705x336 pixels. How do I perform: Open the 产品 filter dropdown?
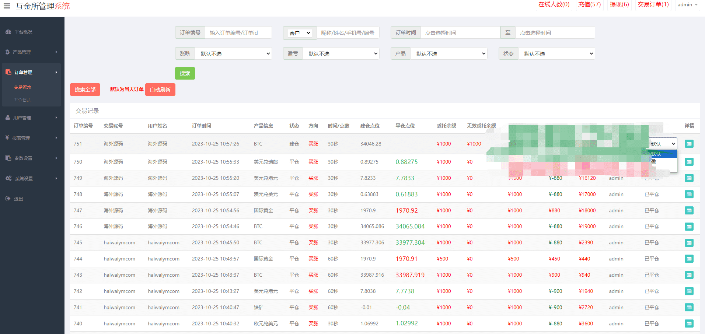pos(449,53)
